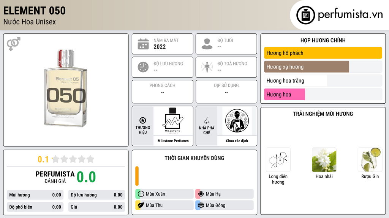Image resolution: width=389 pixels, height=218 pixels.
Task: Open the Chưa xác định perfumer label
Action: [x=237, y=141]
